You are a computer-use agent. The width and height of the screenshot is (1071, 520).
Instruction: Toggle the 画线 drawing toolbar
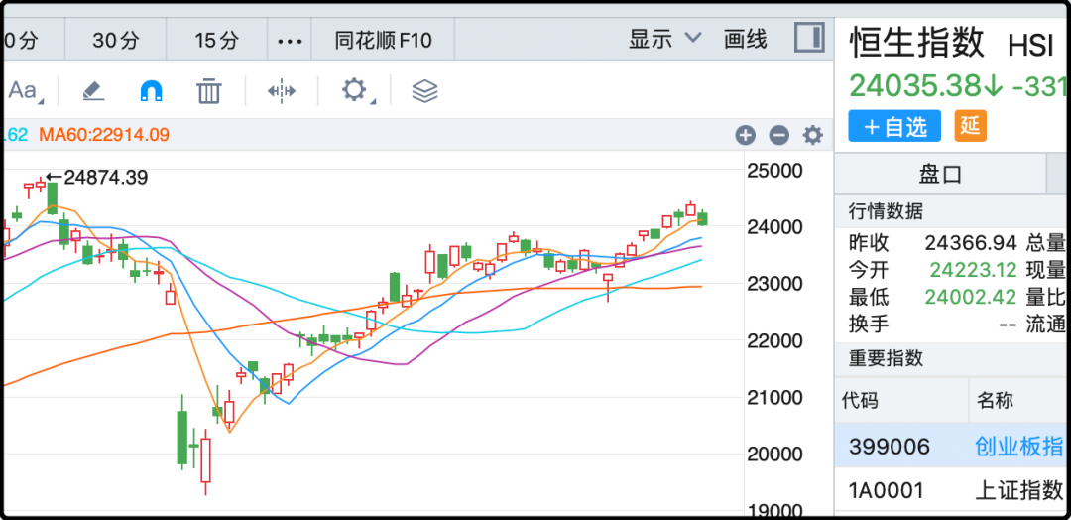click(746, 39)
